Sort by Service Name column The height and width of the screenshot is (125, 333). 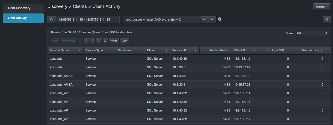coord(65,50)
